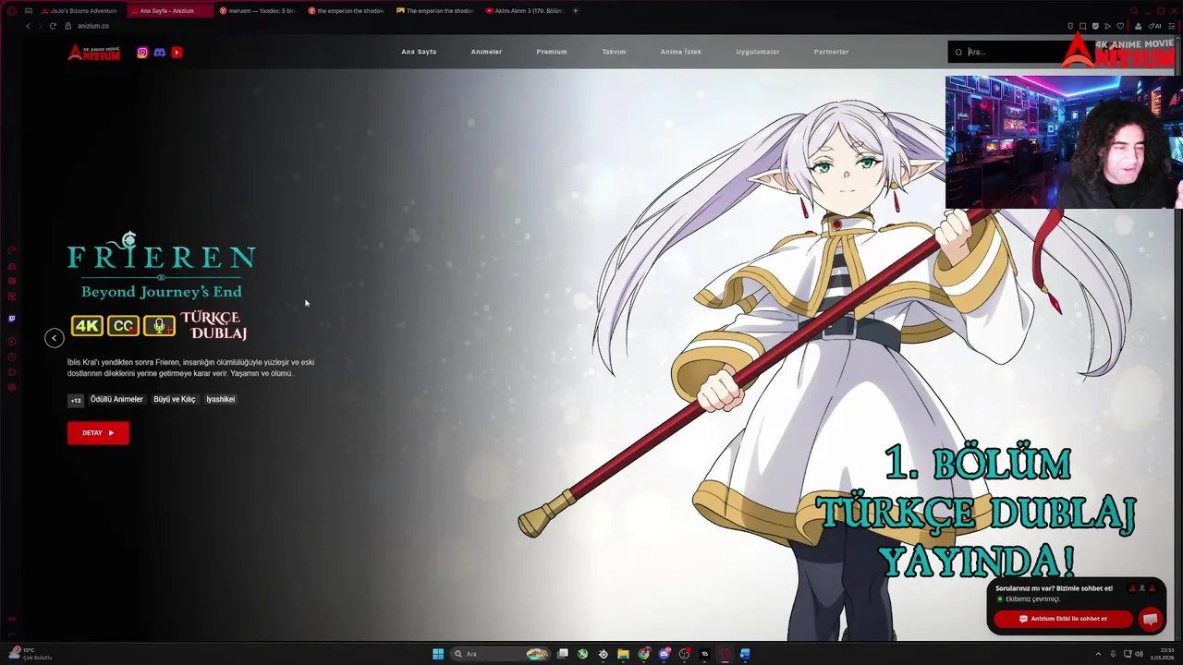The height and width of the screenshot is (665, 1183).
Task: Reload the anizium.co page
Action: (x=53, y=26)
